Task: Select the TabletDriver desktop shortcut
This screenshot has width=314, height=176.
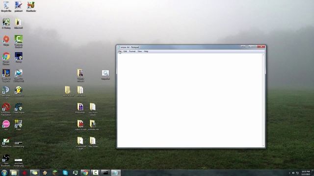Action: (6, 142)
